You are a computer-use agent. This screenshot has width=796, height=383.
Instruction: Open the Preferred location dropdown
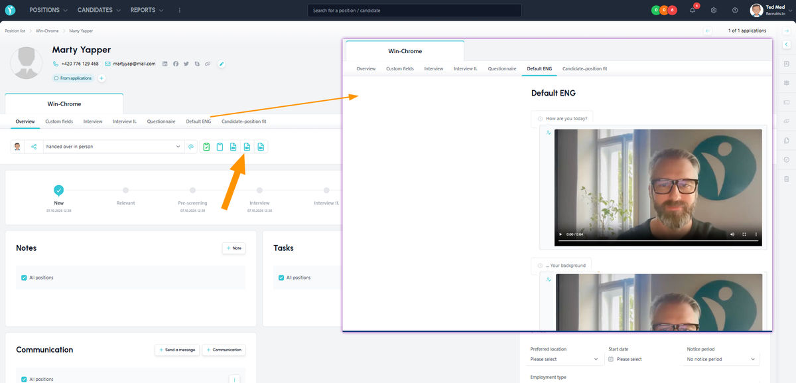tap(566, 359)
